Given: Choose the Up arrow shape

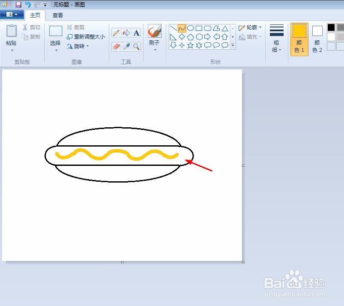Looking at the screenshot, I should point(225,37).
